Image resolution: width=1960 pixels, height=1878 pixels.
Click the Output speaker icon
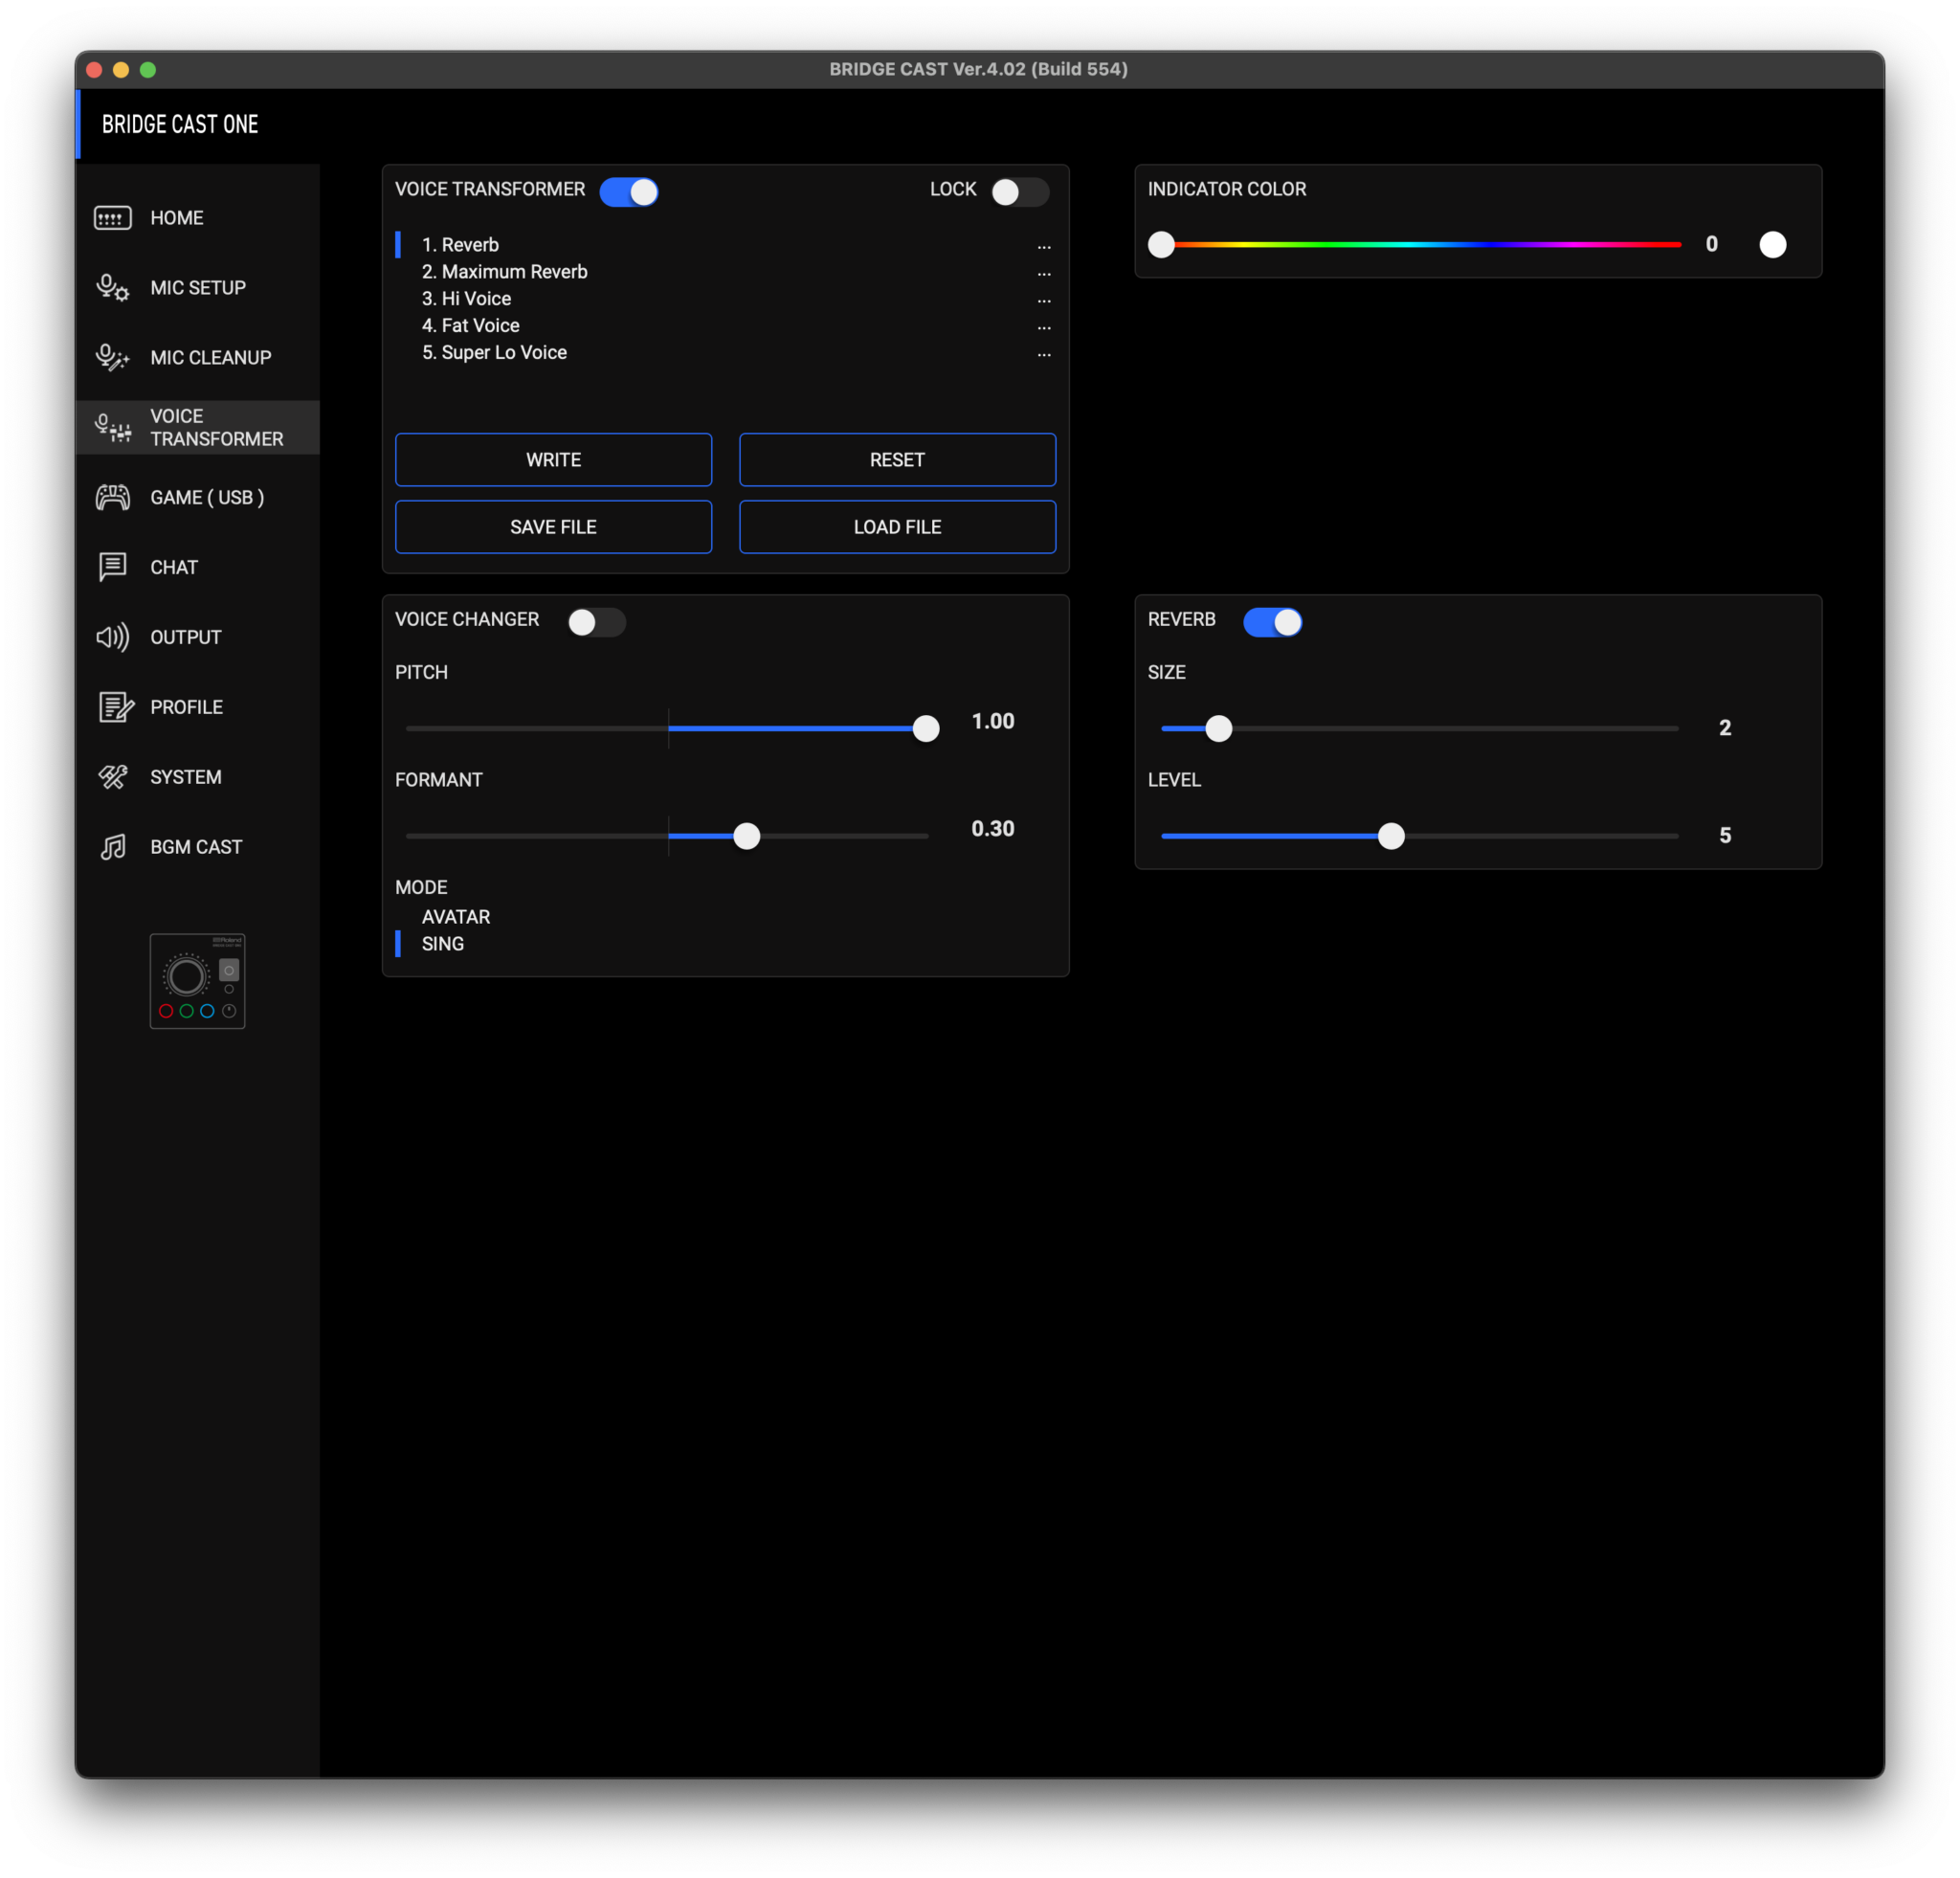point(112,637)
